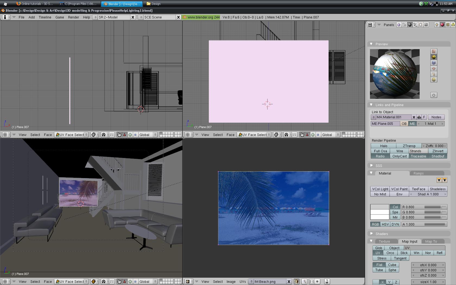Enable the TexFace material option
The width and height of the screenshot is (456, 285).
click(418, 189)
